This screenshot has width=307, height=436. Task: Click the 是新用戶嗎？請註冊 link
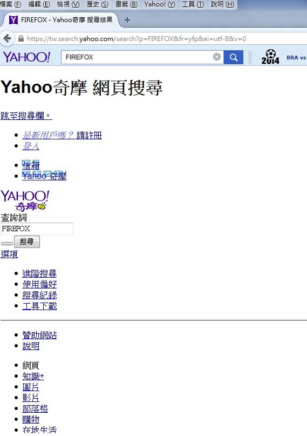(62, 135)
